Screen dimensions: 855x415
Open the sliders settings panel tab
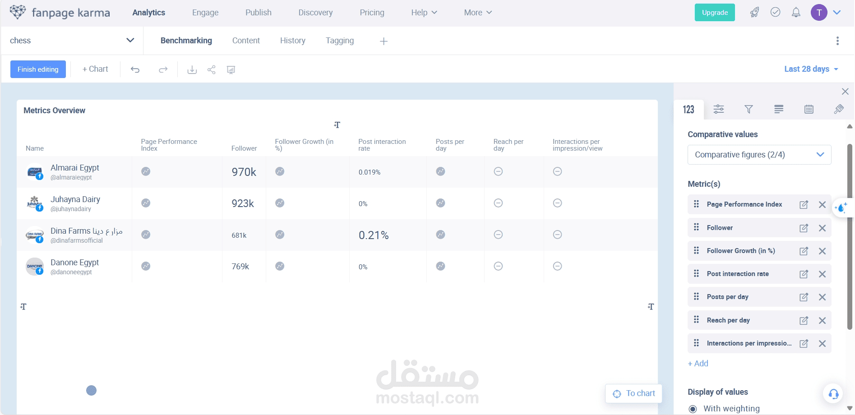tap(719, 109)
